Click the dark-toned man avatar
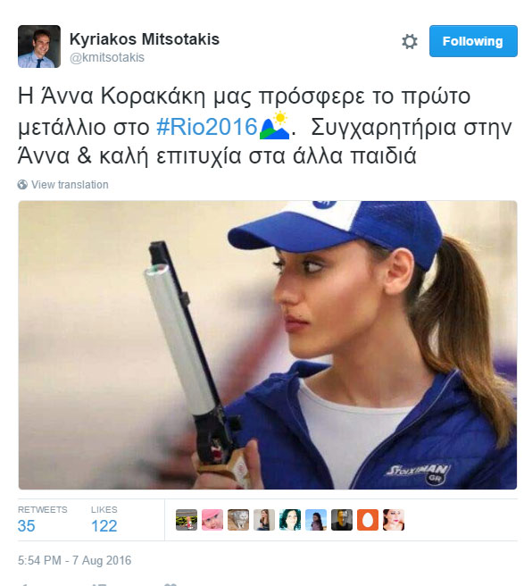The height and width of the screenshot is (586, 524). [x=342, y=520]
